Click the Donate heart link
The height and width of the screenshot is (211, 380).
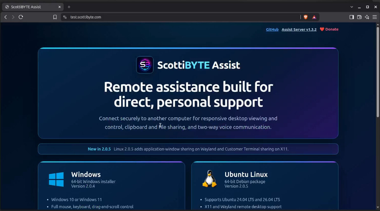[329, 29]
